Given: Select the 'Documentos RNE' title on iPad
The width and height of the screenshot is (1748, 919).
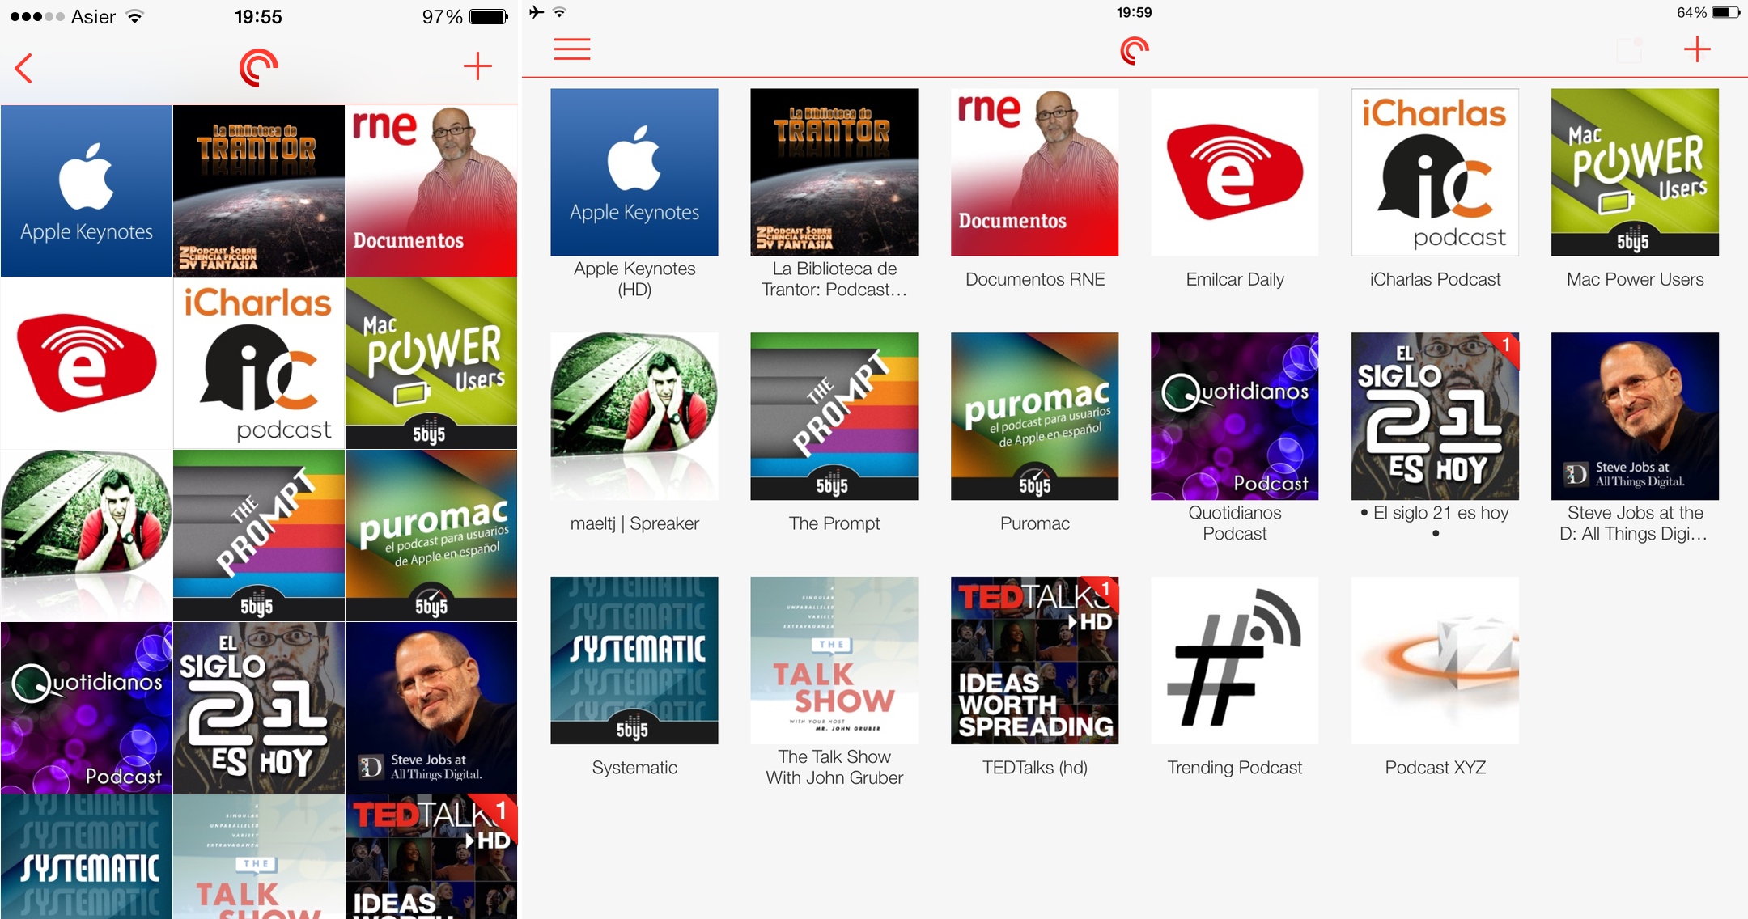Looking at the screenshot, I should click(1035, 279).
